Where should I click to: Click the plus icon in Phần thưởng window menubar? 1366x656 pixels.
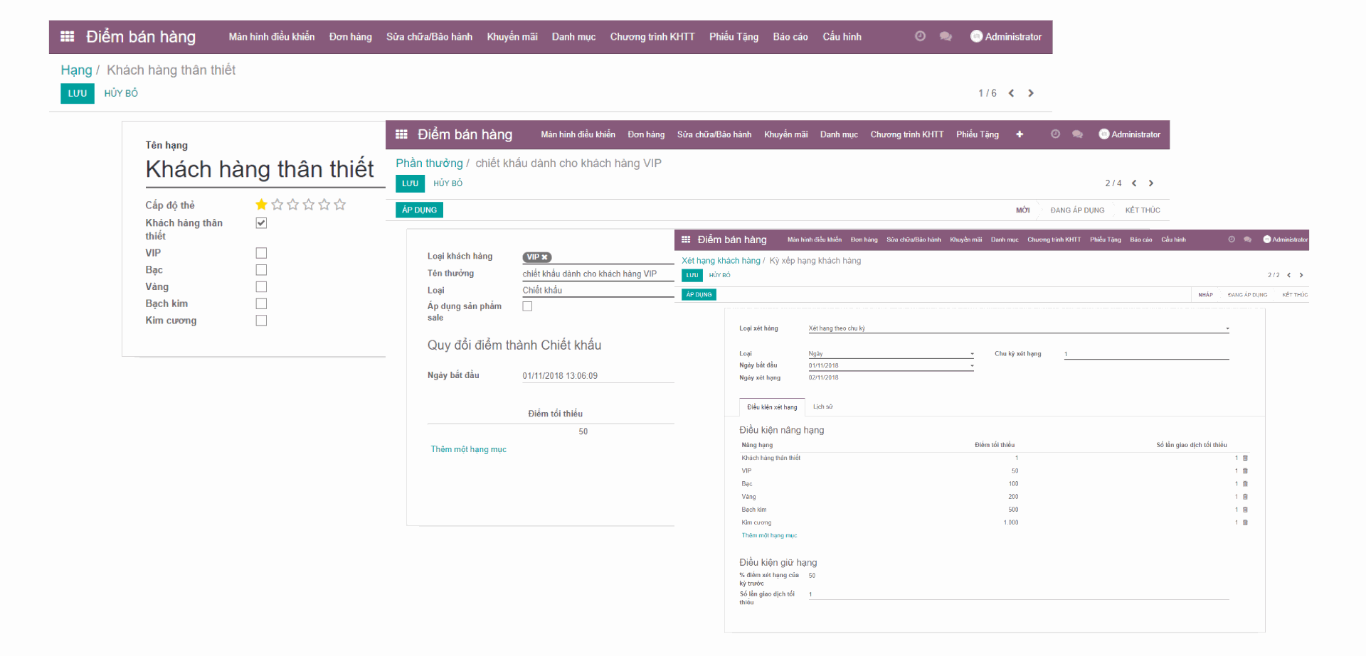1020,134
